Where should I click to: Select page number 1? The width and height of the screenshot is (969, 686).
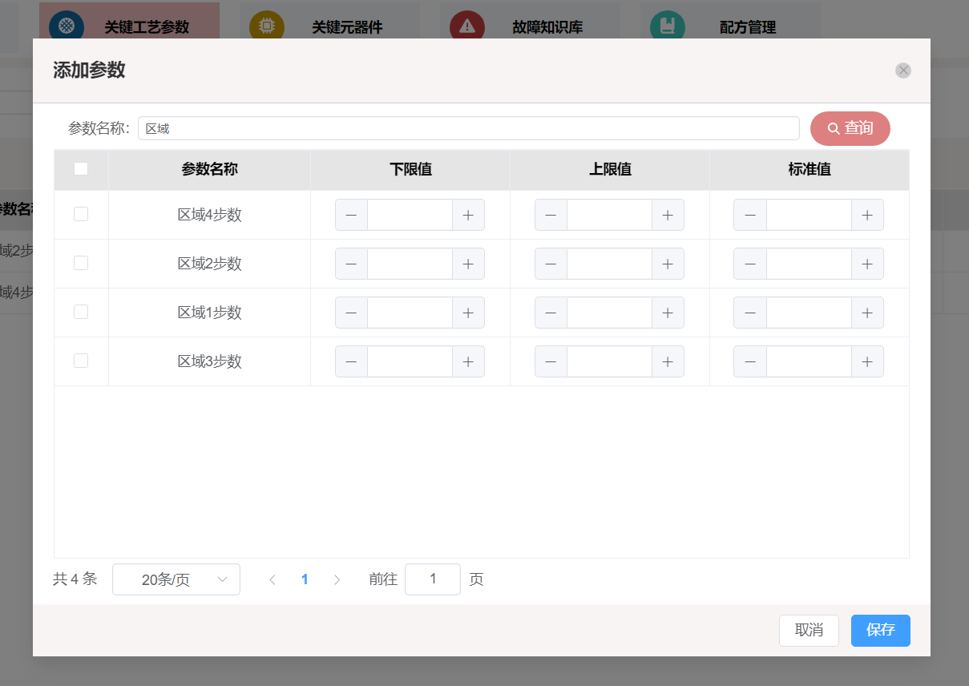[305, 579]
